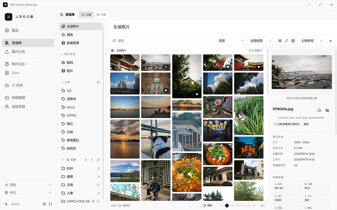This screenshot has height=210, width=337.
Task: Click the 数码 tag chip in details
Action: point(306,124)
